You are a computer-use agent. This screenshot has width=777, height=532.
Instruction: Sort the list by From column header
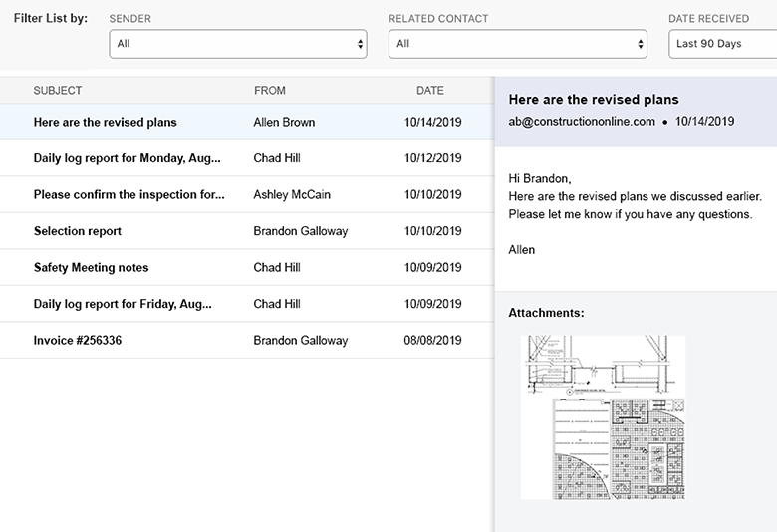pos(270,91)
